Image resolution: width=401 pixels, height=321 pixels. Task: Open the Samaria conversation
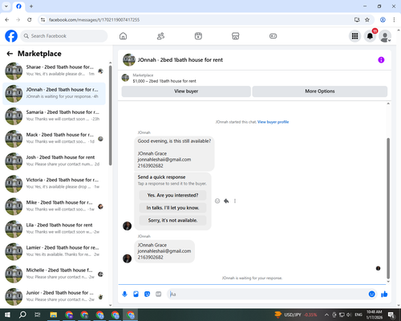[x=54, y=116]
